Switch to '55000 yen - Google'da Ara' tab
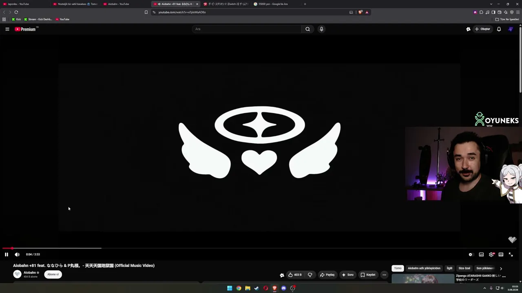Screen dimensions: 522x293 276,4
